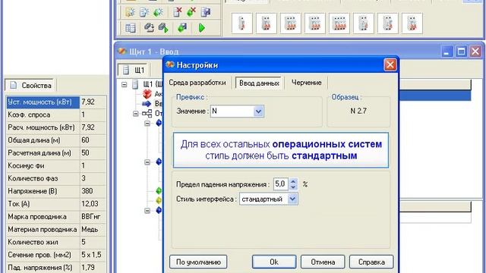Click the По умолчанию button
486x273 pixels.
(x=198, y=262)
